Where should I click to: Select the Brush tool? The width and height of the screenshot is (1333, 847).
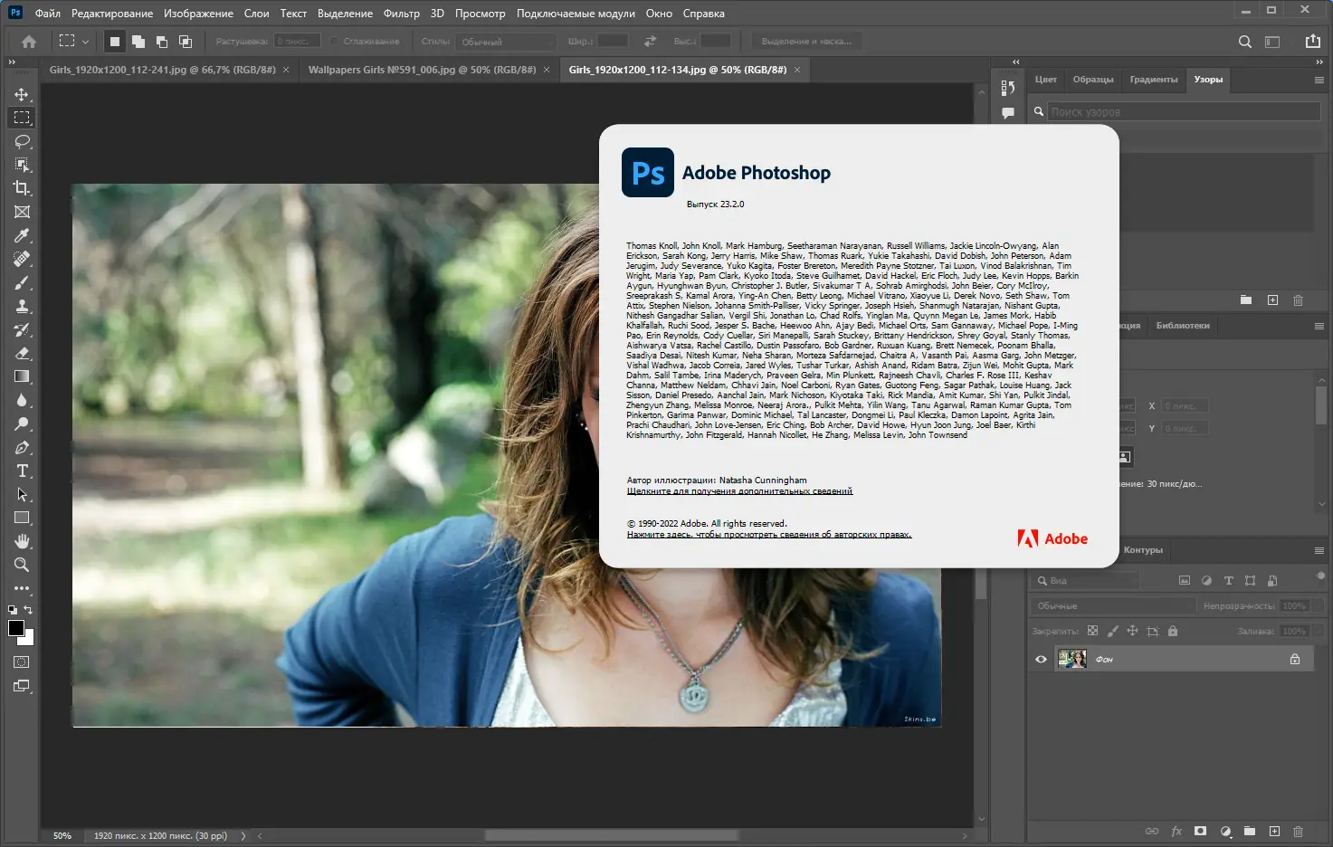21,282
